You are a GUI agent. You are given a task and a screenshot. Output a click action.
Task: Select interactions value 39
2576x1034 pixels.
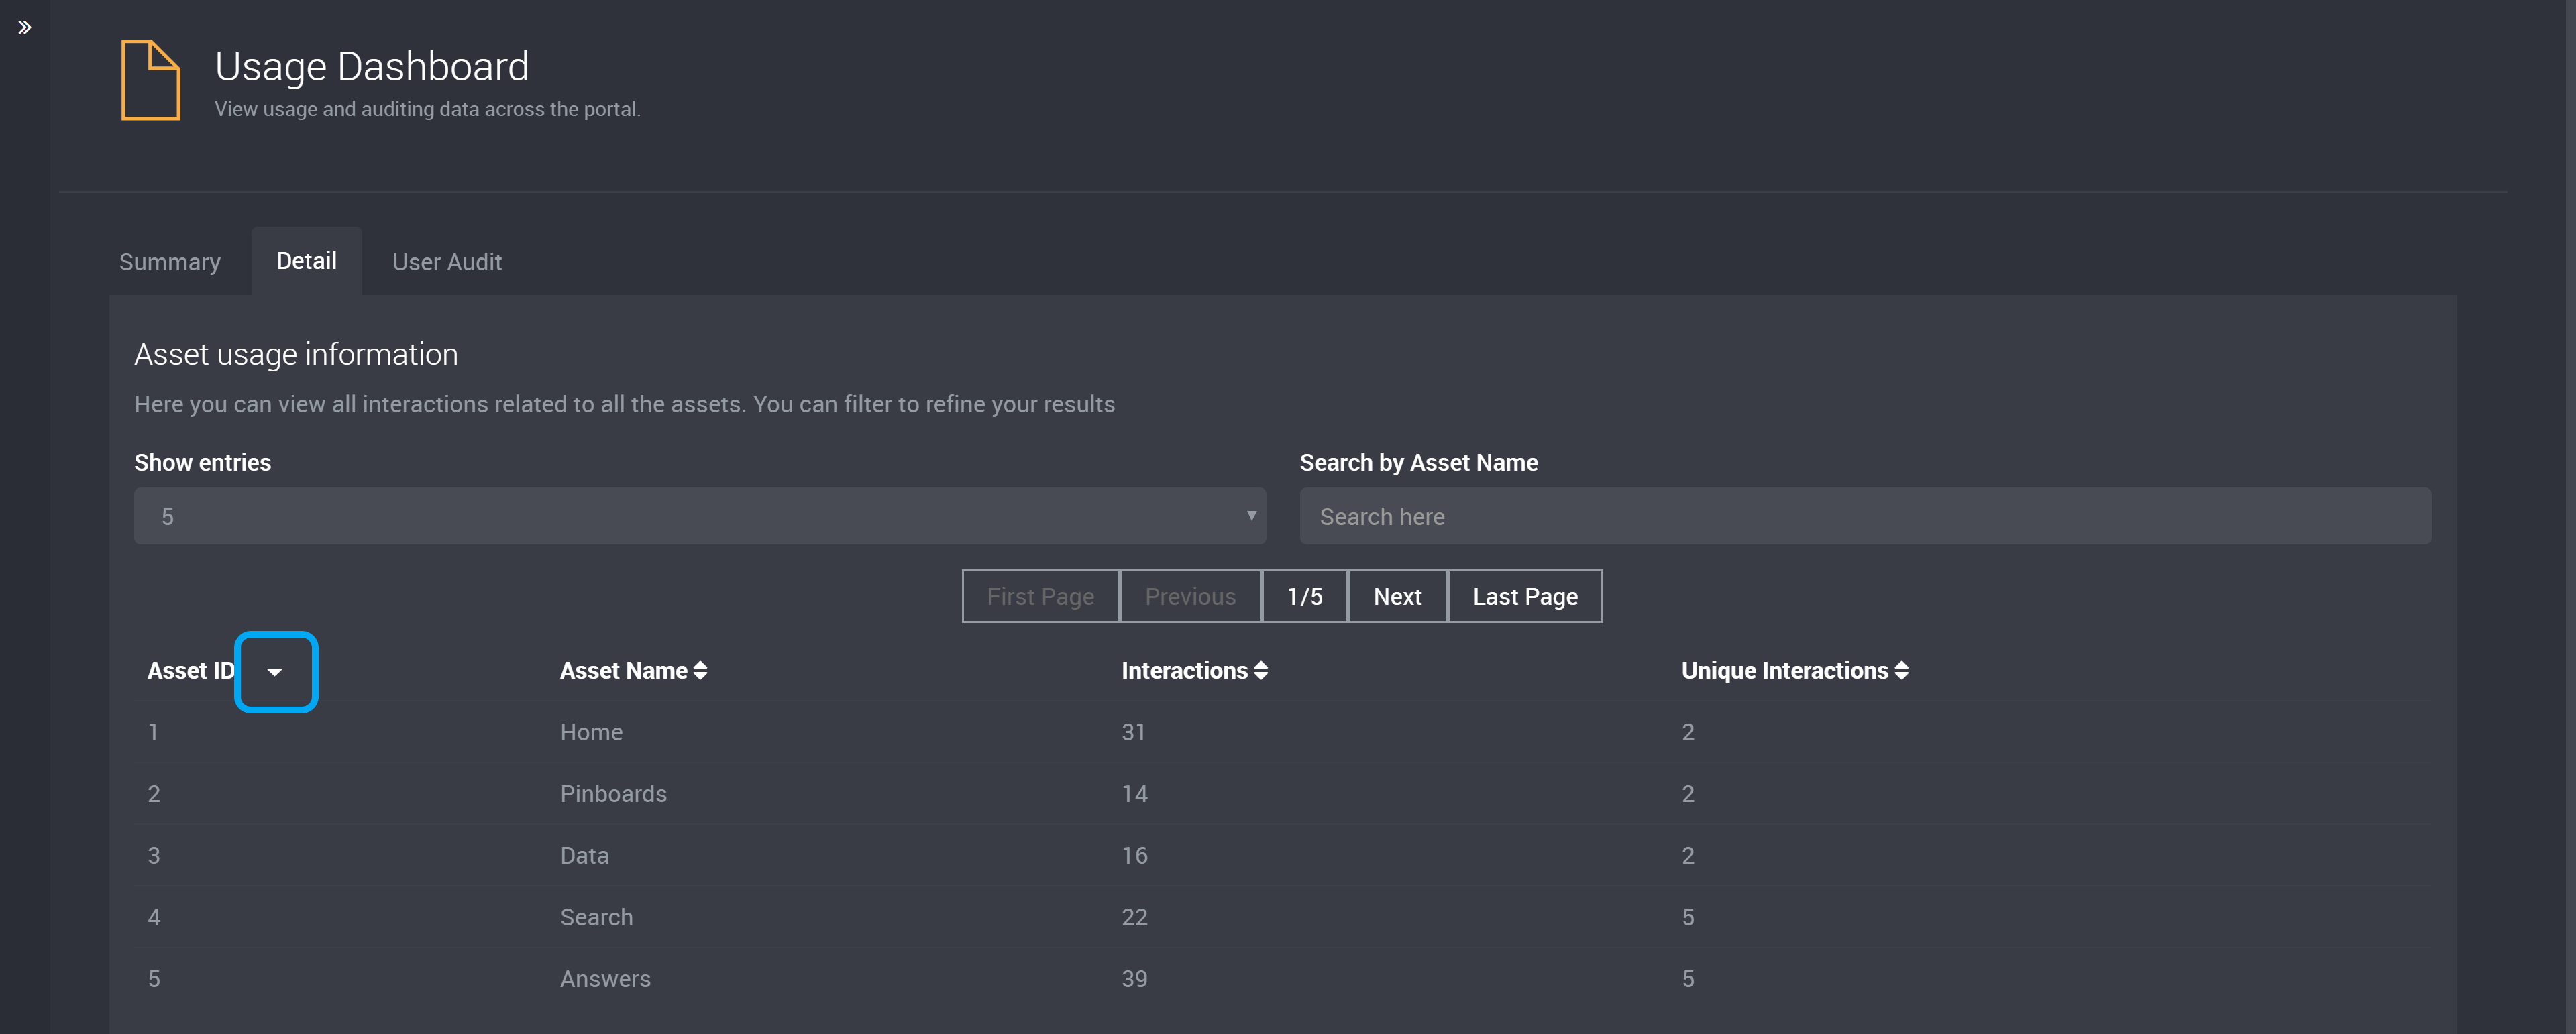1134,979
